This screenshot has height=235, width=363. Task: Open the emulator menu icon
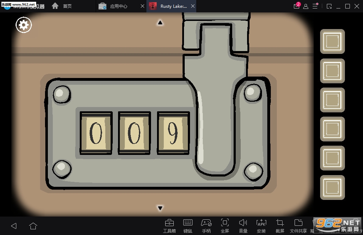coord(315,6)
